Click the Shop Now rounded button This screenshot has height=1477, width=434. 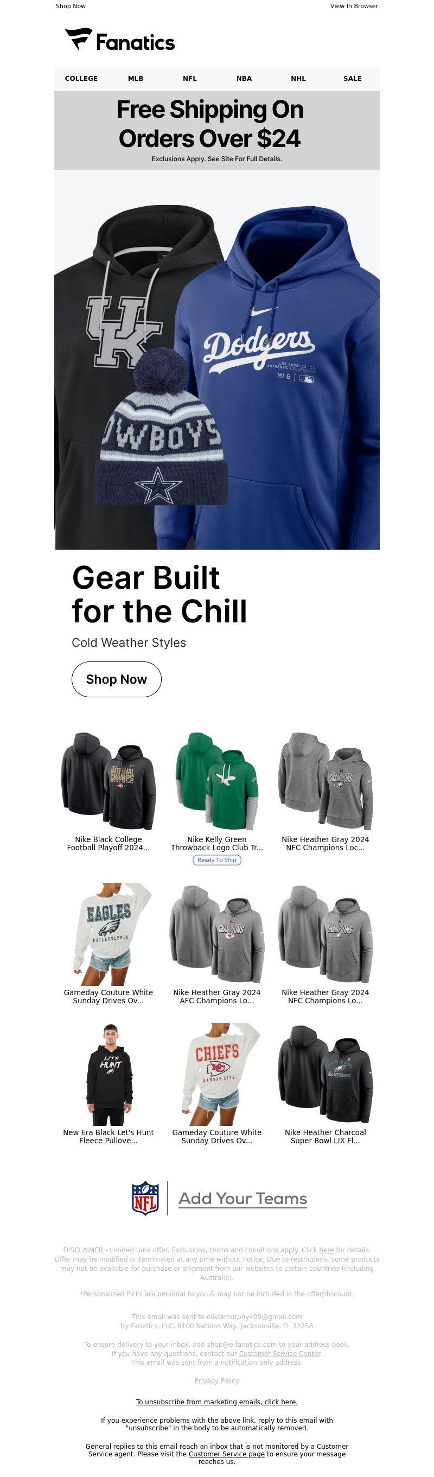point(117,679)
